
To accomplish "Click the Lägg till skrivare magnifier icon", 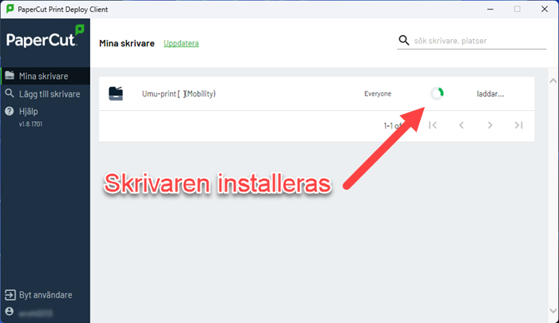I will (x=10, y=93).
